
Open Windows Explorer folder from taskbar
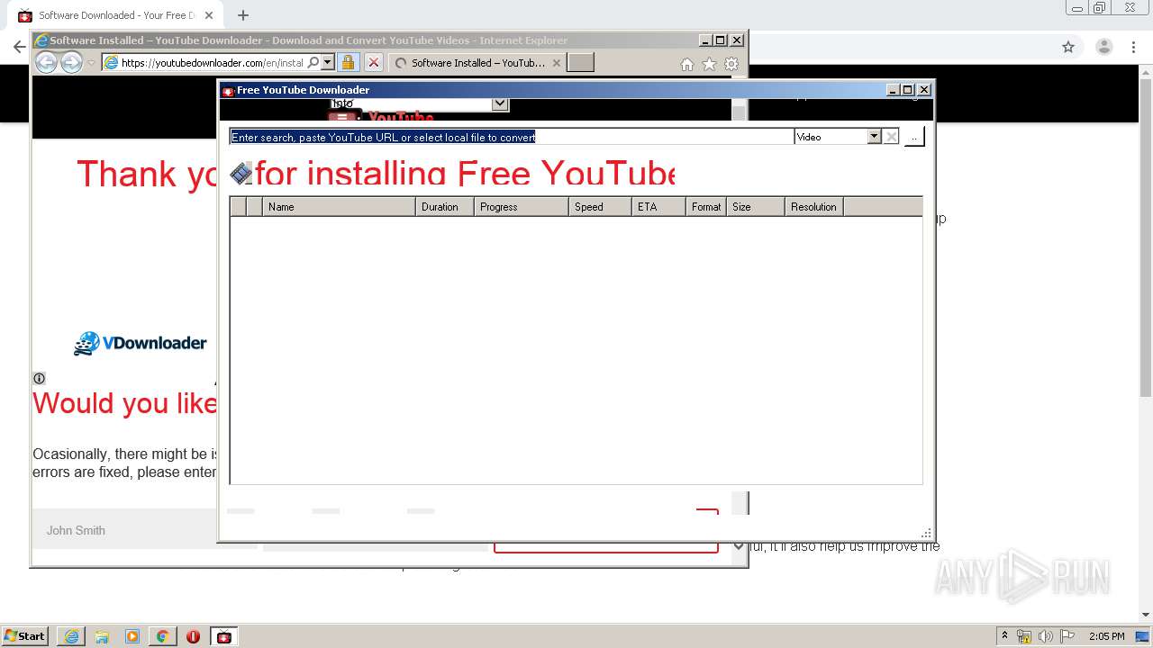[x=102, y=636]
